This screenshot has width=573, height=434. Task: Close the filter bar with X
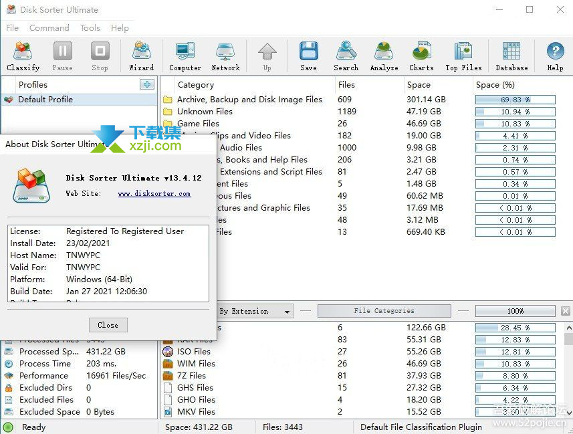566,311
